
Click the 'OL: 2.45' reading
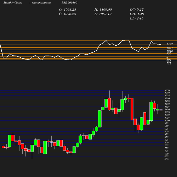[x=137, y=18]
